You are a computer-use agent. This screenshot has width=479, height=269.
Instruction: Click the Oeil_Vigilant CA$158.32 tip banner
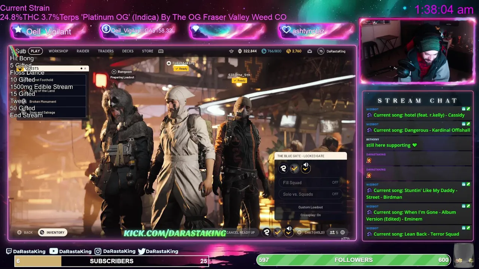pyautogui.click(x=138, y=31)
